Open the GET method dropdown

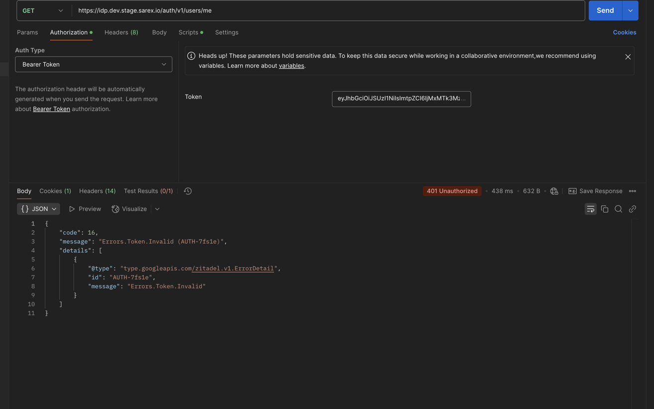pos(44,10)
